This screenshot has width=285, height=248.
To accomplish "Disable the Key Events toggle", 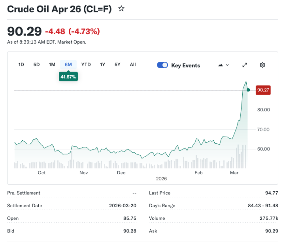I will click(162, 65).
